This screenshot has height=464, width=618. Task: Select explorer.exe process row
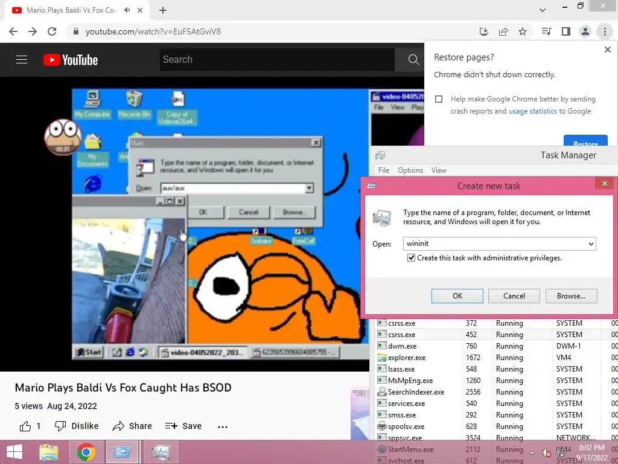coord(497,358)
